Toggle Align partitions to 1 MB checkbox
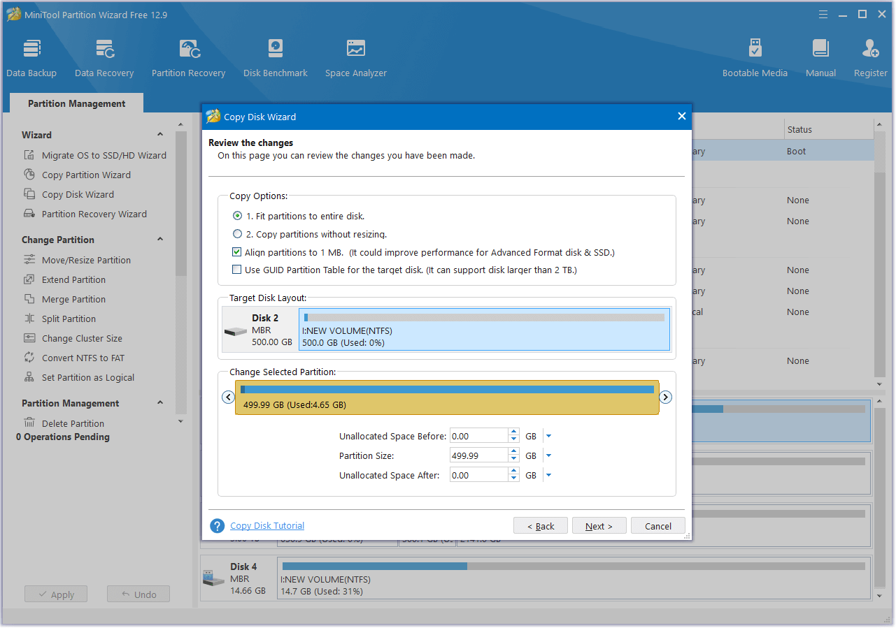The height and width of the screenshot is (628, 896). (237, 252)
